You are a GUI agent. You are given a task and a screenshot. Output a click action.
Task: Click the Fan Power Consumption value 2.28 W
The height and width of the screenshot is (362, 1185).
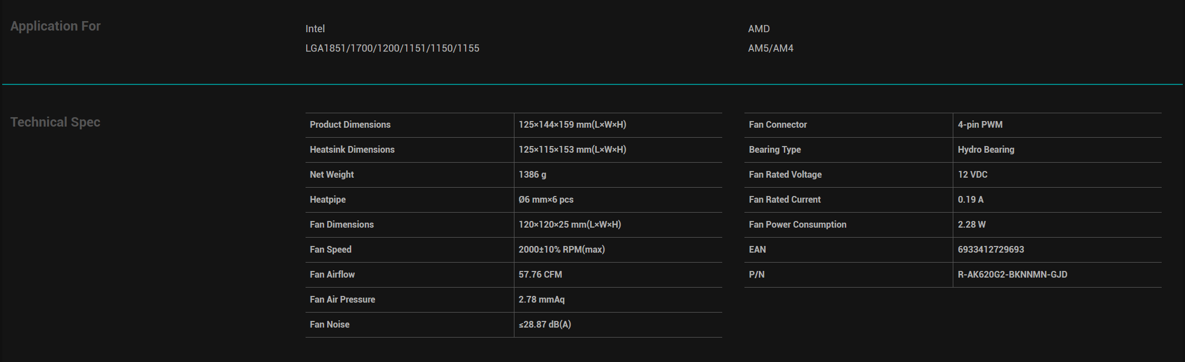tap(972, 225)
